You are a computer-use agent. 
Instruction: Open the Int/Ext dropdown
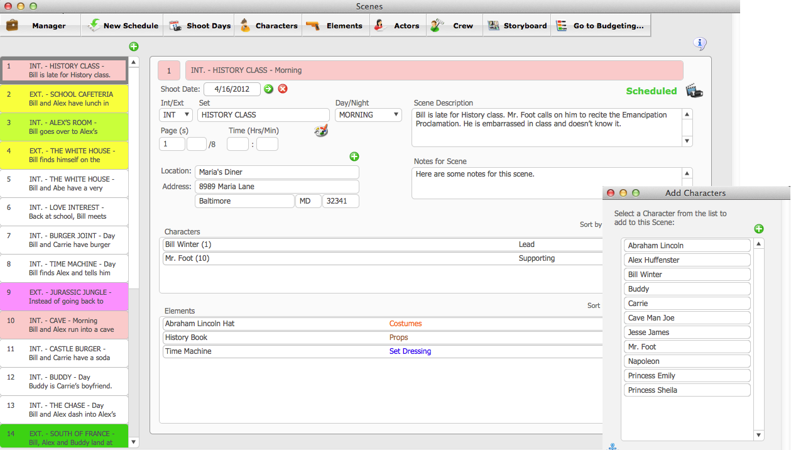(176, 115)
